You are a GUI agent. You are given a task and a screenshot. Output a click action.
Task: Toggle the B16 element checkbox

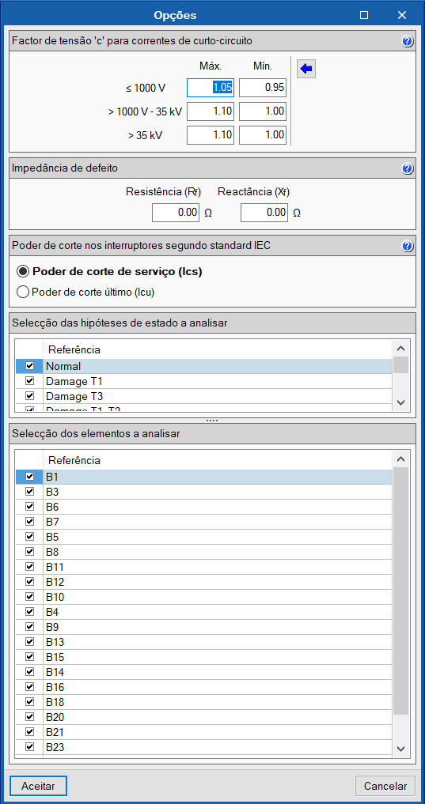click(30, 686)
